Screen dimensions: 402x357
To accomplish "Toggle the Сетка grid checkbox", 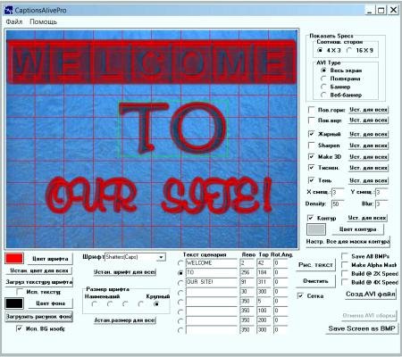I will (300, 296).
